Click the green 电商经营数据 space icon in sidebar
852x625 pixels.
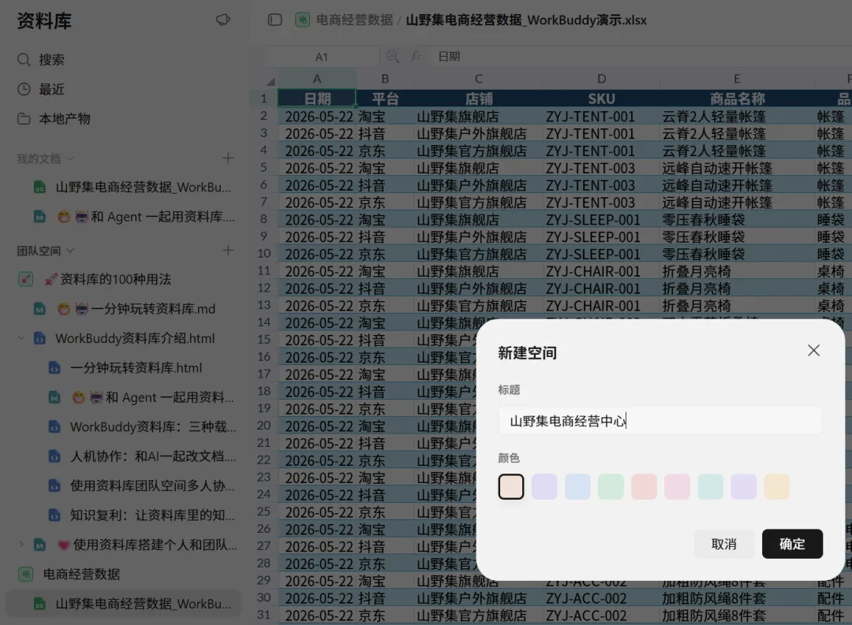25,574
